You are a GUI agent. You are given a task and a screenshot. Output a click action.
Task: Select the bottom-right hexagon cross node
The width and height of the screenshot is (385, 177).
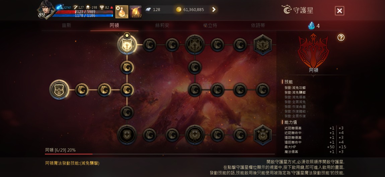pos(262,135)
